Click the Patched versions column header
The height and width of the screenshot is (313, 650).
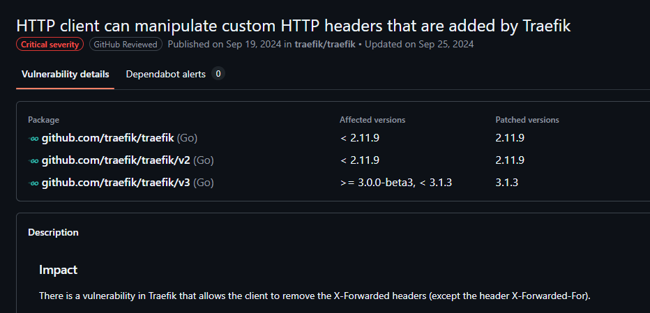[527, 120]
